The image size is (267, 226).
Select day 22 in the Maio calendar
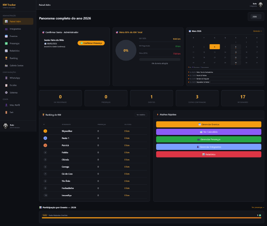(236, 57)
